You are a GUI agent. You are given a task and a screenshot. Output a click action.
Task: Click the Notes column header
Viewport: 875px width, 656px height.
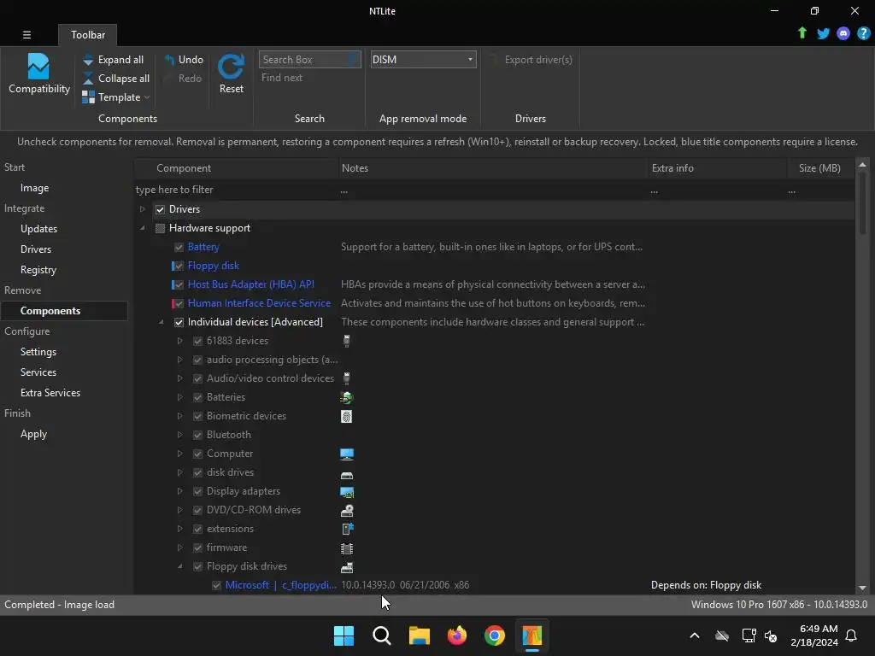click(493, 168)
